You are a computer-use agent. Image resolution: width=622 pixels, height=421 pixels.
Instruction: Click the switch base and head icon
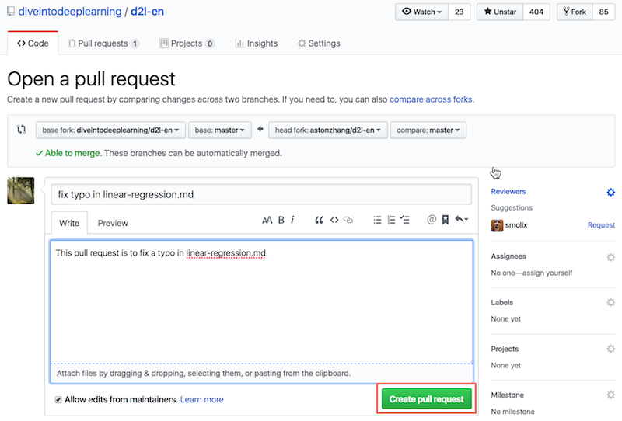point(22,130)
